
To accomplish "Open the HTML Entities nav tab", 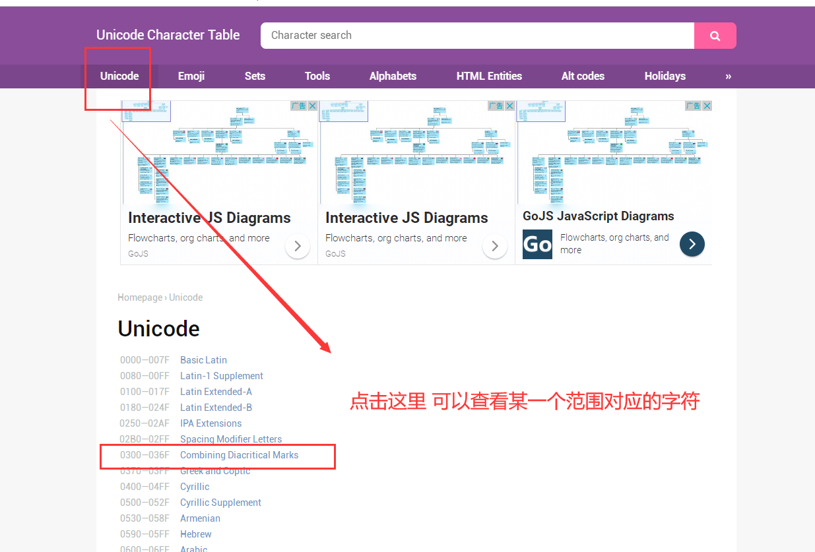I will pos(489,76).
